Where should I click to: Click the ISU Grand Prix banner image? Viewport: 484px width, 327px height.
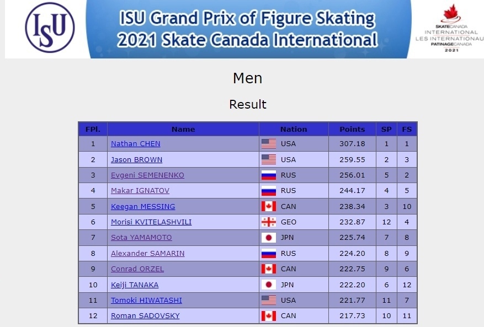tap(248, 29)
